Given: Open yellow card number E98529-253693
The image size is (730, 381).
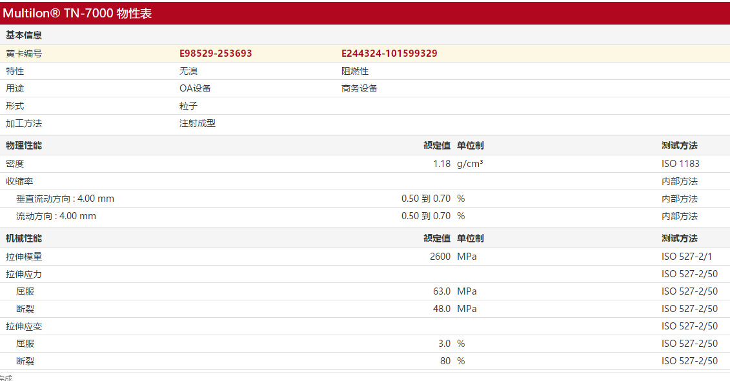Looking at the screenshot, I should point(213,53).
